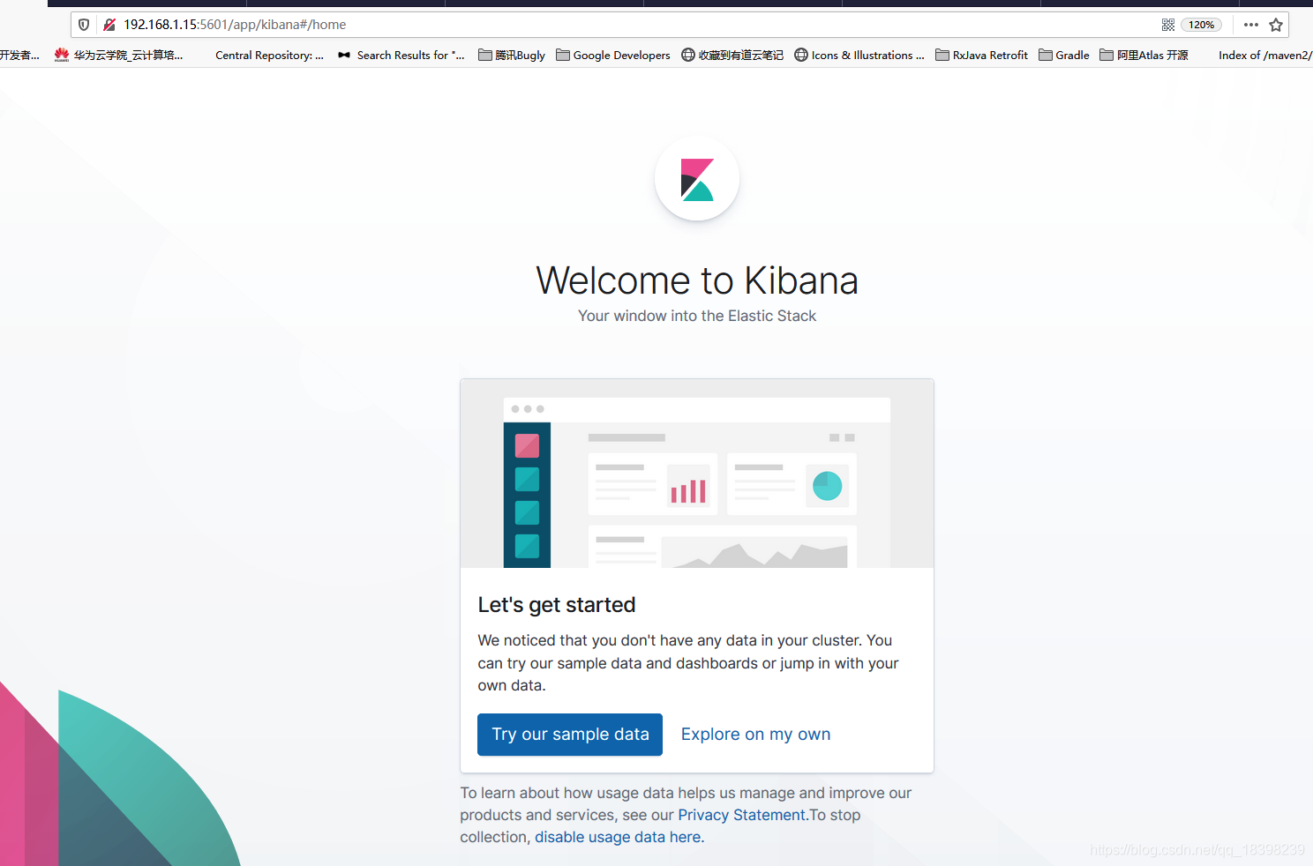Open the 阿里Atlas 开源 bookmark folder

coord(1144,55)
